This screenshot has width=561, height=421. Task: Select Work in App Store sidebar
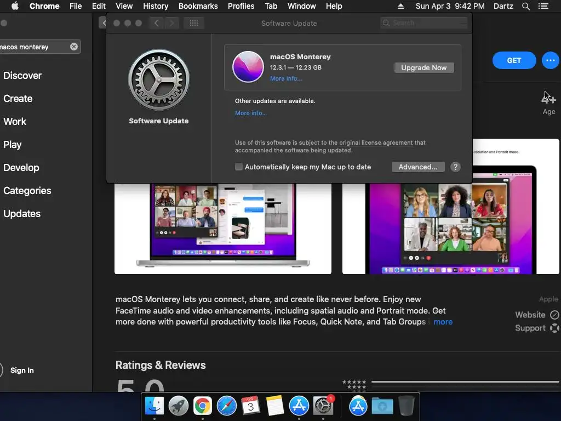click(x=15, y=121)
